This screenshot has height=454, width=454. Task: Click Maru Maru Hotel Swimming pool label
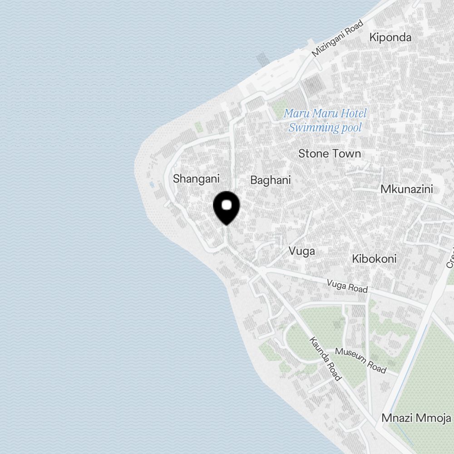[x=325, y=120]
